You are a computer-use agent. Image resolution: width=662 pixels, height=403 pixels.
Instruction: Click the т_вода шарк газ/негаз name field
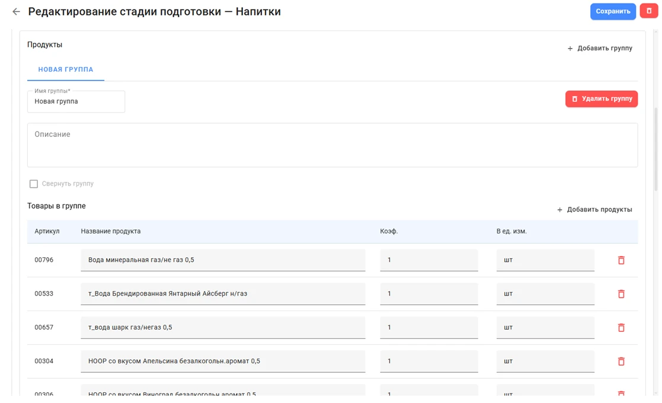tap(223, 328)
